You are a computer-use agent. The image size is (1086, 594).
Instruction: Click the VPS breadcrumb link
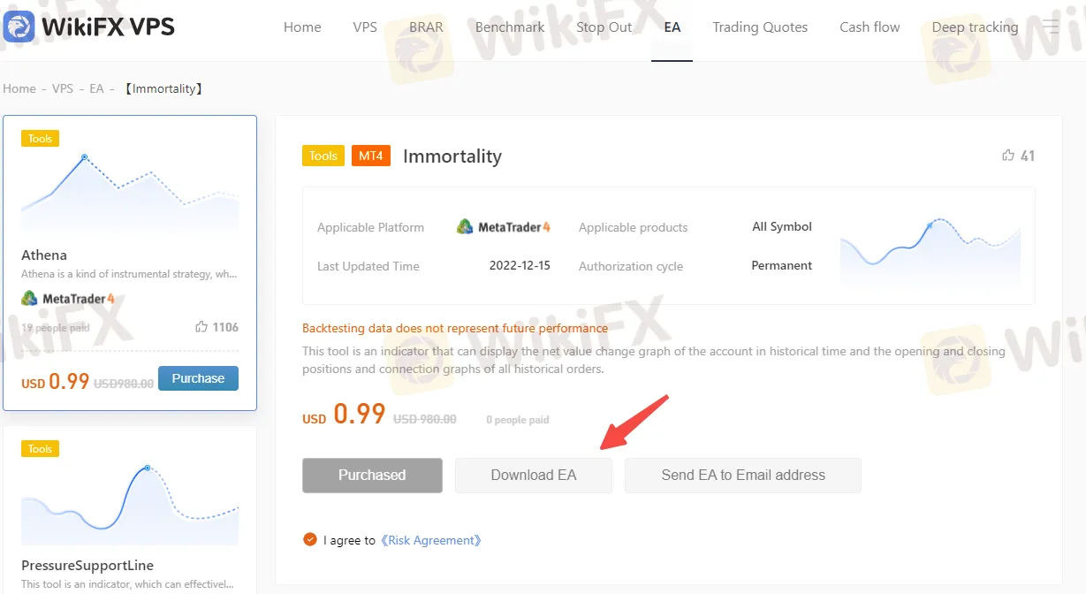63,88
